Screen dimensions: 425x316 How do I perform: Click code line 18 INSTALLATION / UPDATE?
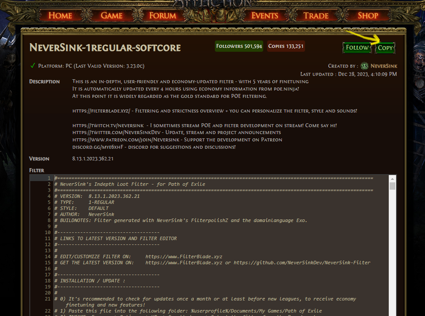[90, 281]
